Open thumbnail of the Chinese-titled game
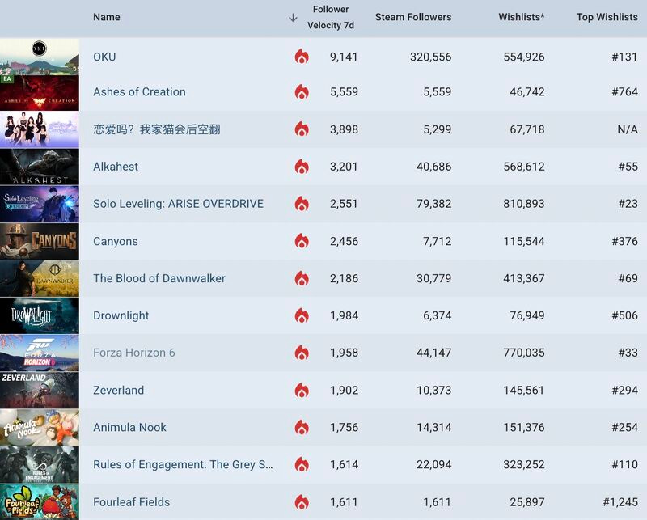 click(39, 129)
